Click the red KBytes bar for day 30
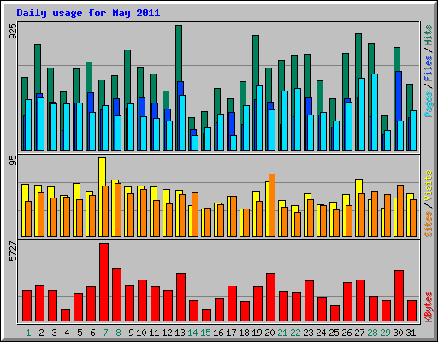This screenshot has width=438, height=342. click(x=399, y=296)
